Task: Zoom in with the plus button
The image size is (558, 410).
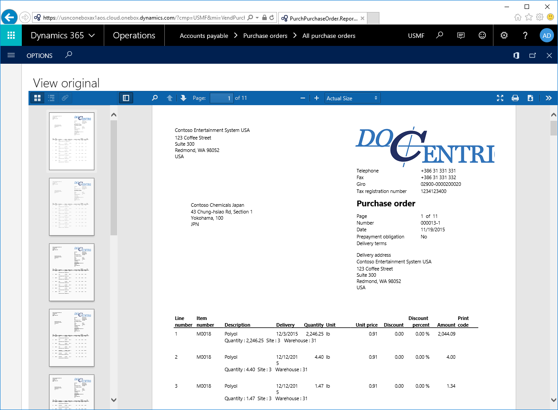Action: (317, 98)
